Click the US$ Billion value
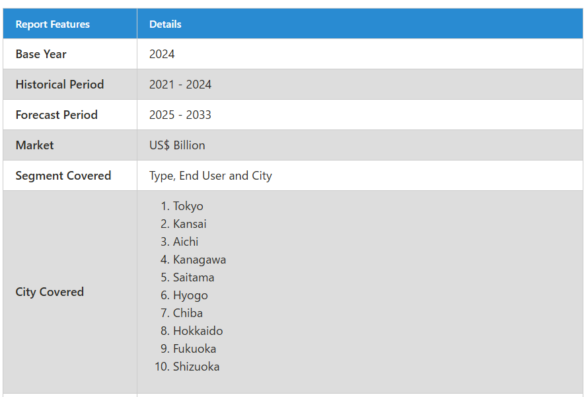Screen dimensions: 588x397 [177, 145]
